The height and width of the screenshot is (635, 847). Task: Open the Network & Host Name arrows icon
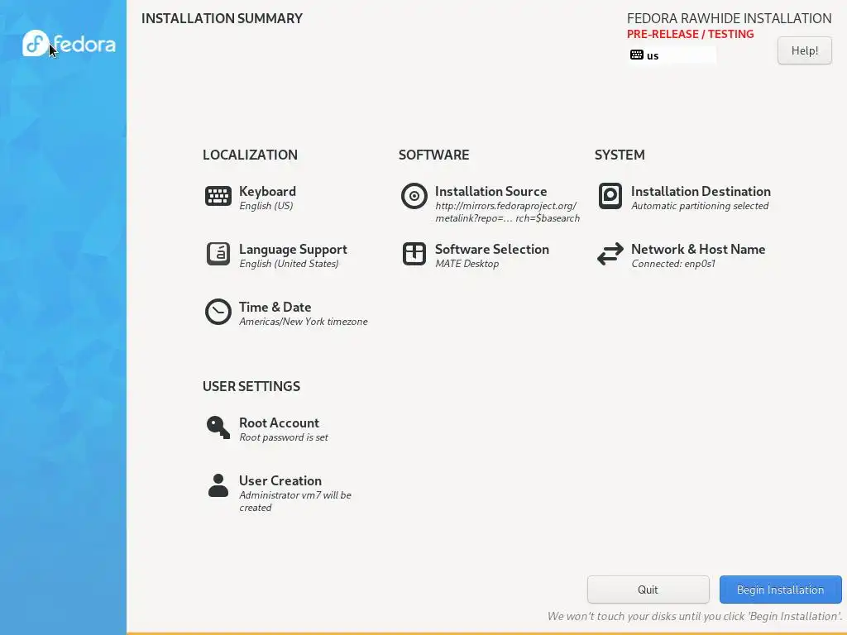[610, 254]
